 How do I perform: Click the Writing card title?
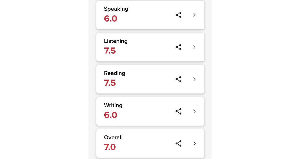tap(113, 105)
